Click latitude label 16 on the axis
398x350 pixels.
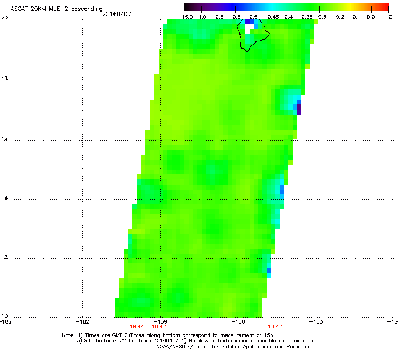point(4,139)
